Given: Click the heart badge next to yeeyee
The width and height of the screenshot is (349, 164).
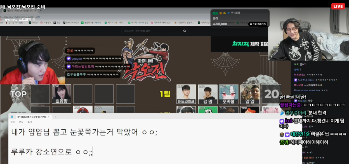Looking at the screenshot, I should pyautogui.click(x=68, y=58).
